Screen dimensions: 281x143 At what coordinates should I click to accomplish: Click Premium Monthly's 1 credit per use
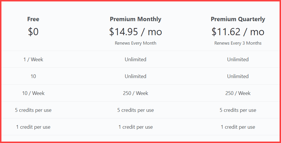[x=135, y=127]
